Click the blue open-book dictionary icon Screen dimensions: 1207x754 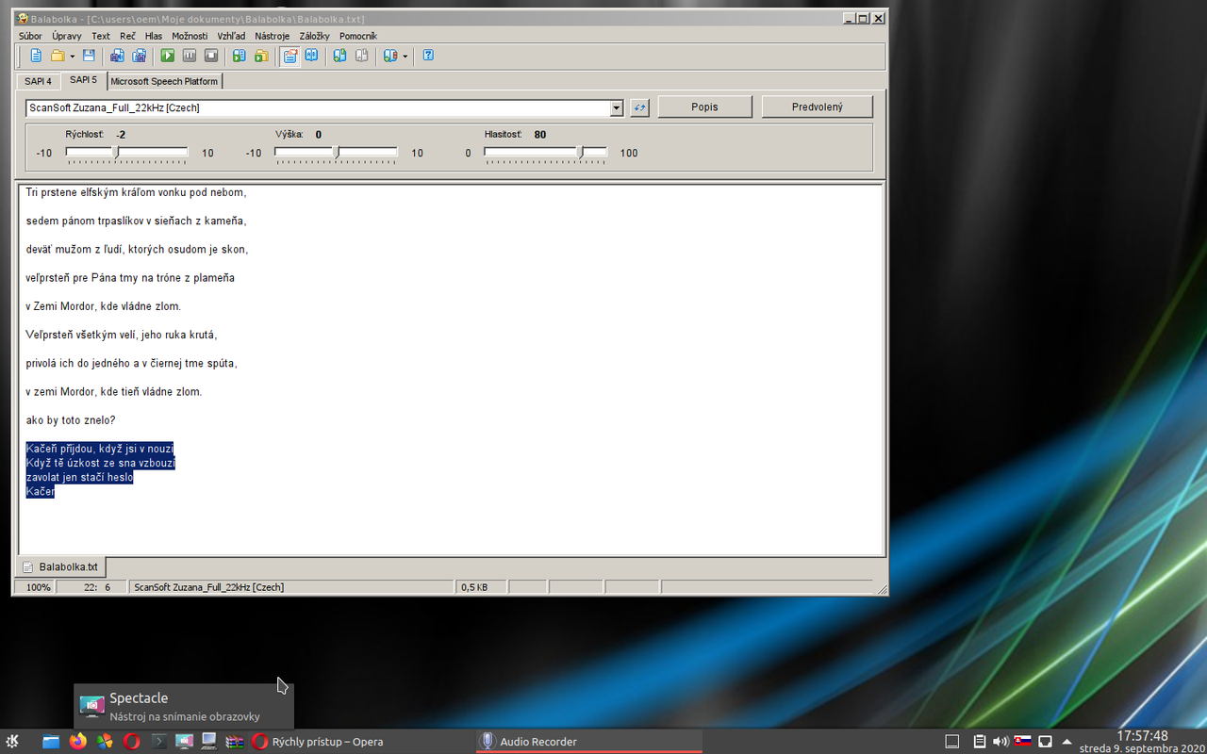pos(311,56)
